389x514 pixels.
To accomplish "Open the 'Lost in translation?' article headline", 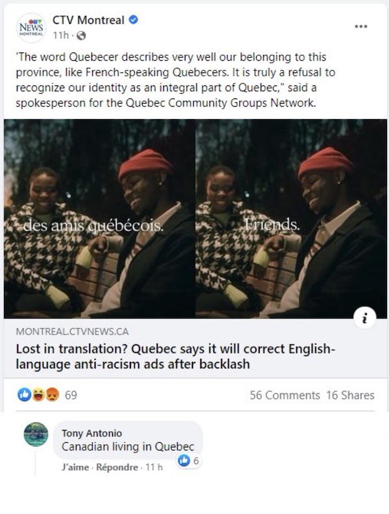I will pos(176,356).
